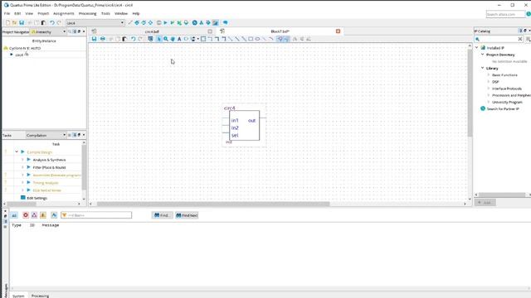Viewport: 531px width, 298px height.
Task: Click the Find Next button
Action: pos(187,215)
